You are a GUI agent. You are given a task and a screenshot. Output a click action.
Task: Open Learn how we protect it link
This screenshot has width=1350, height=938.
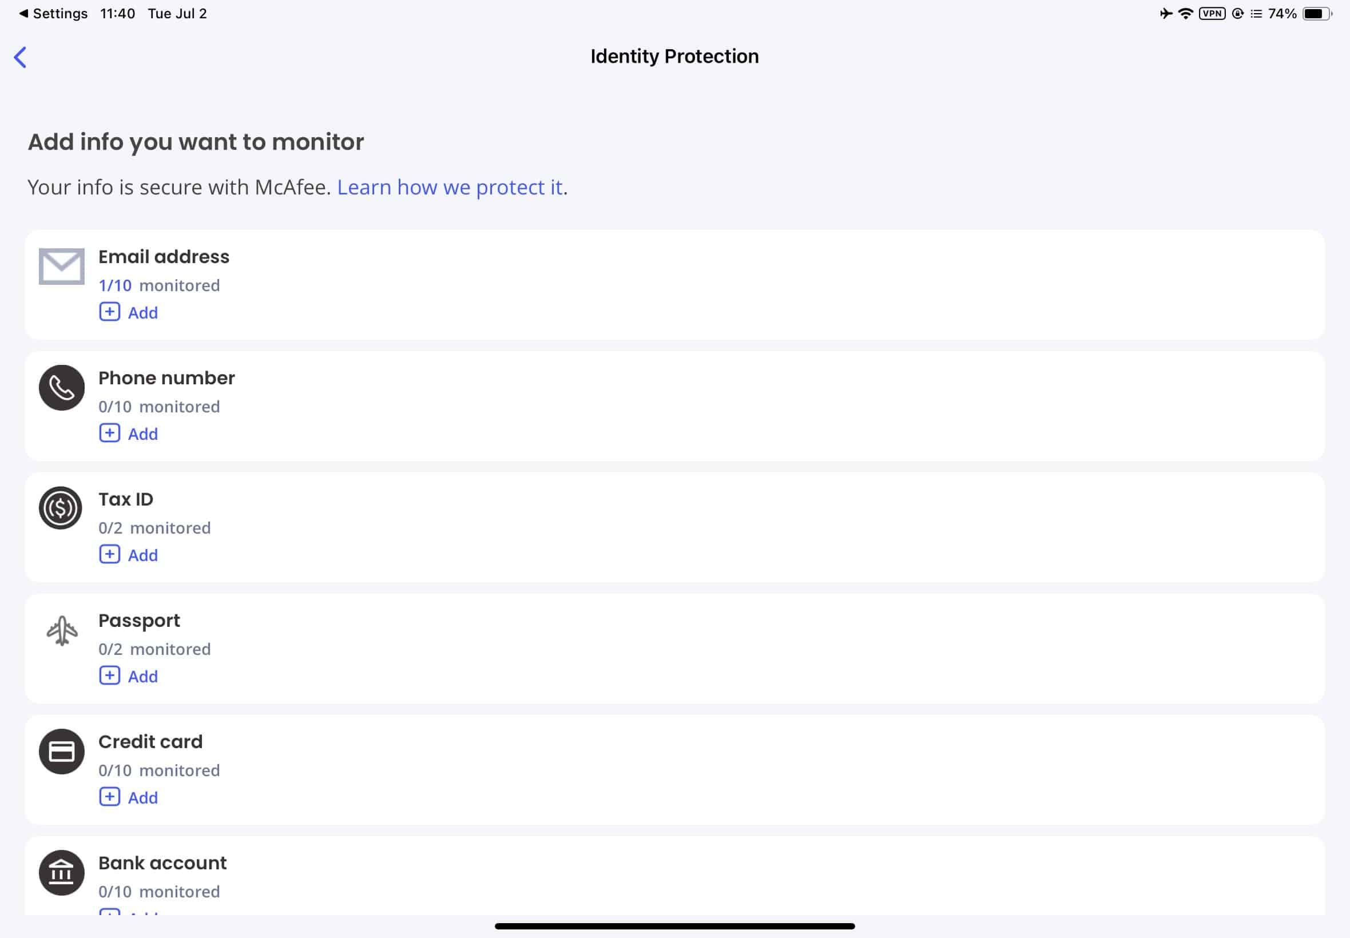(x=450, y=187)
